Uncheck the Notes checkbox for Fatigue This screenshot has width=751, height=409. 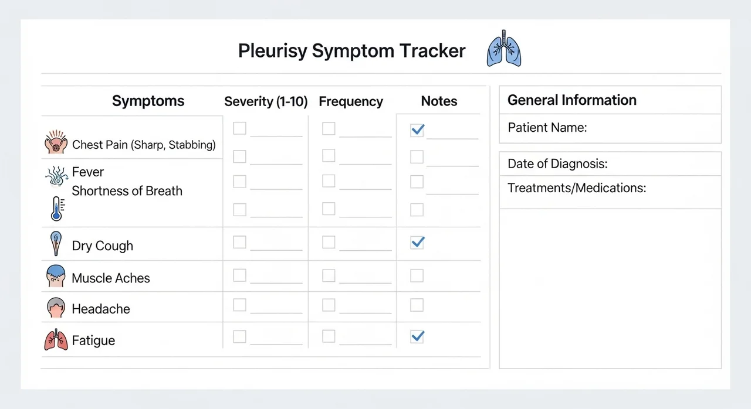coord(417,336)
